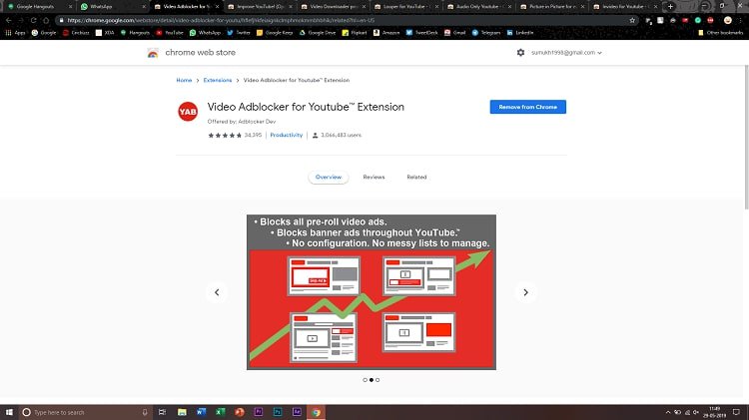Open the notification center icon

click(736, 412)
